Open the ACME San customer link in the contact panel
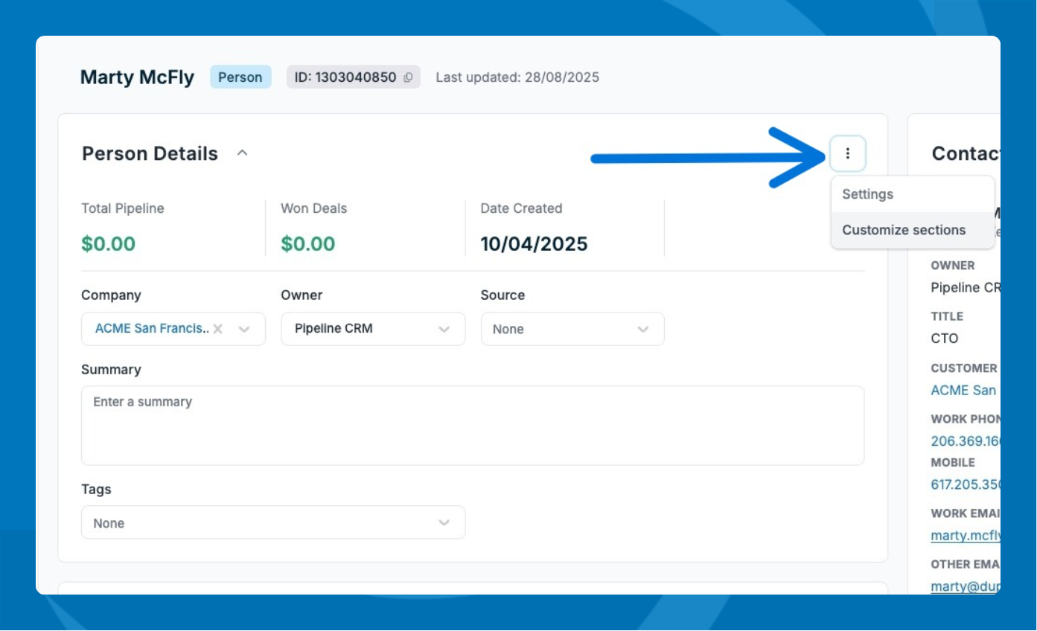 coord(963,390)
